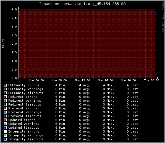Screen dimensions: 165x143
Task: Click the Integrity timeouts blue swatch
Action: click(5, 139)
